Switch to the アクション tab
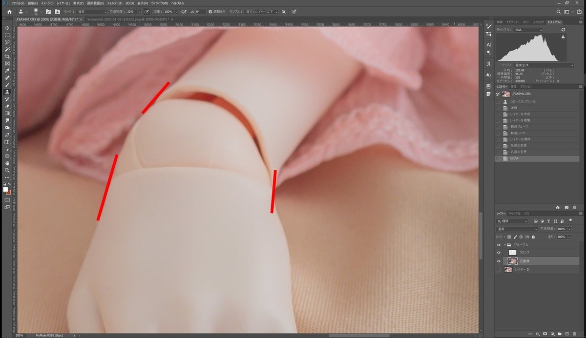Image resolution: width=586 pixels, height=338 pixels. pyautogui.click(x=526, y=86)
